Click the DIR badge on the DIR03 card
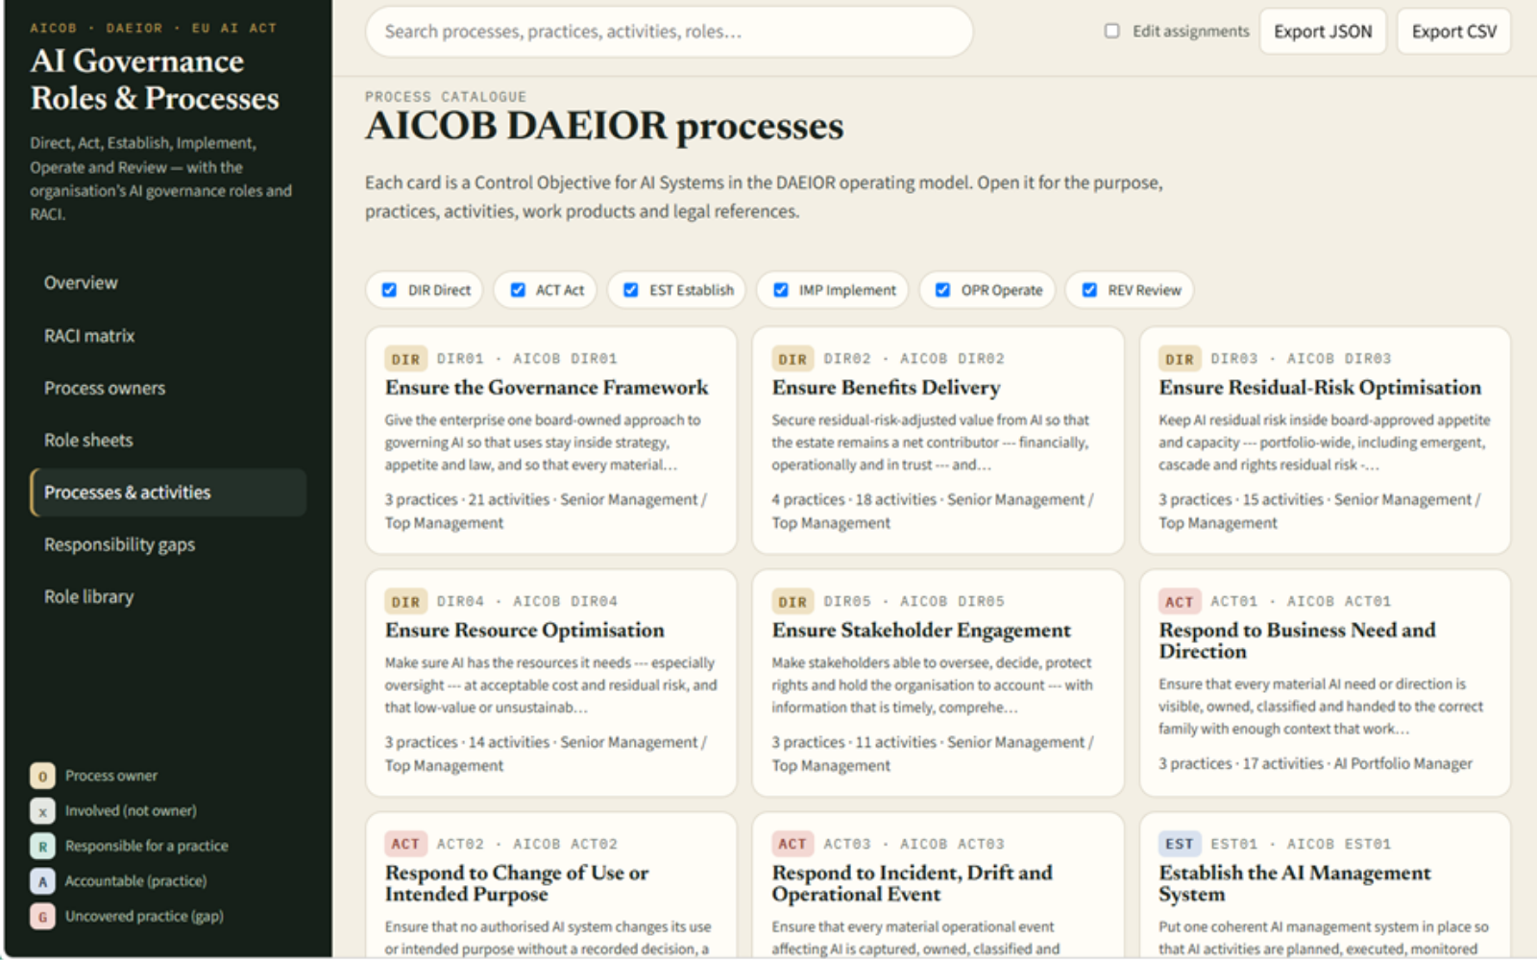 pyautogui.click(x=1180, y=359)
